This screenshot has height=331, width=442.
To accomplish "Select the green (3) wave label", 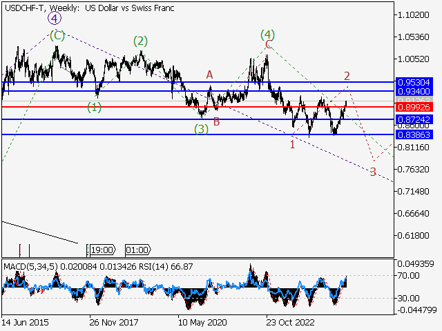I will tap(201, 128).
